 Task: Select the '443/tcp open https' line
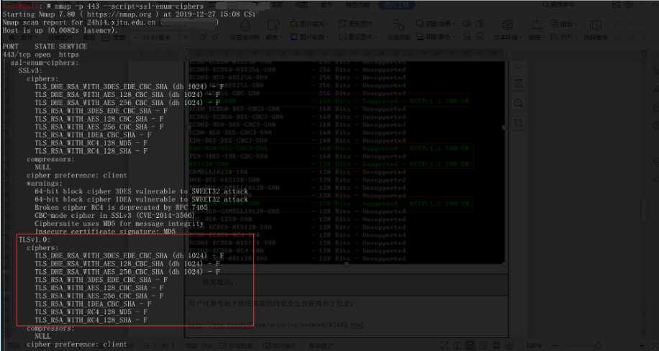tap(40, 55)
